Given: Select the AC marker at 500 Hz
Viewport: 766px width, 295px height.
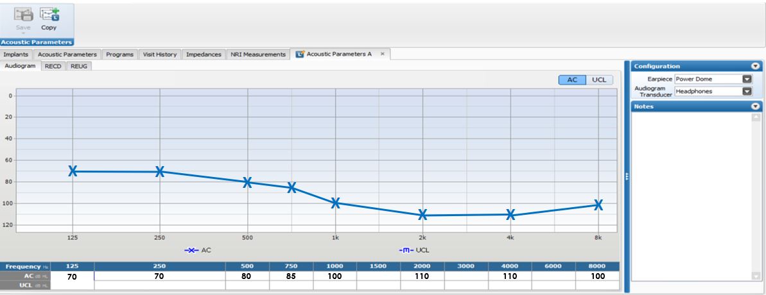Looking at the screenshot, I should tap(247, 182).
